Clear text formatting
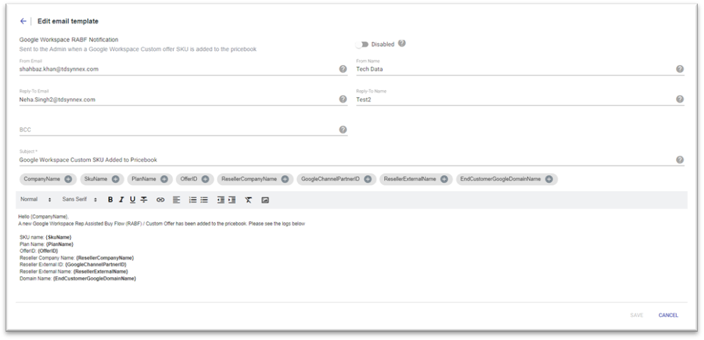The width and height of the screenshot is (704, 340). pyautogui.click(x=249, y=200)
